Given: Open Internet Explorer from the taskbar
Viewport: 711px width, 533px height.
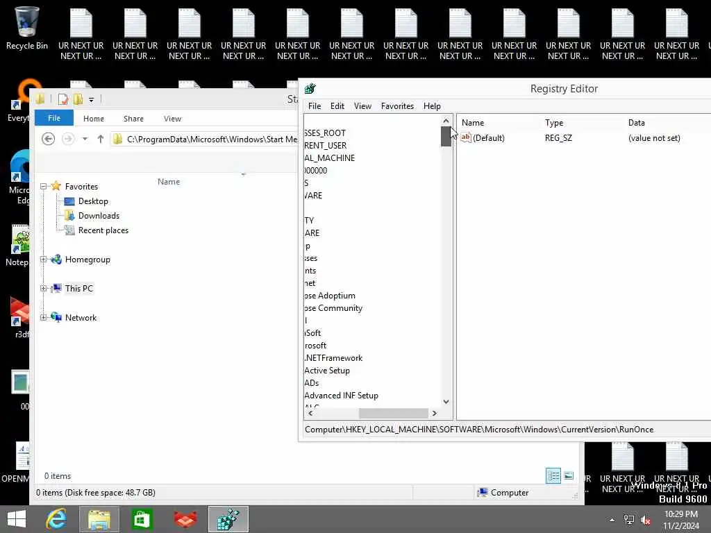Looking at the screenshot, I should tap(56, 519).
